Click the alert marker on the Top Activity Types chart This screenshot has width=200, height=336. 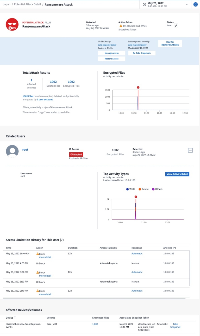point(136,197)
